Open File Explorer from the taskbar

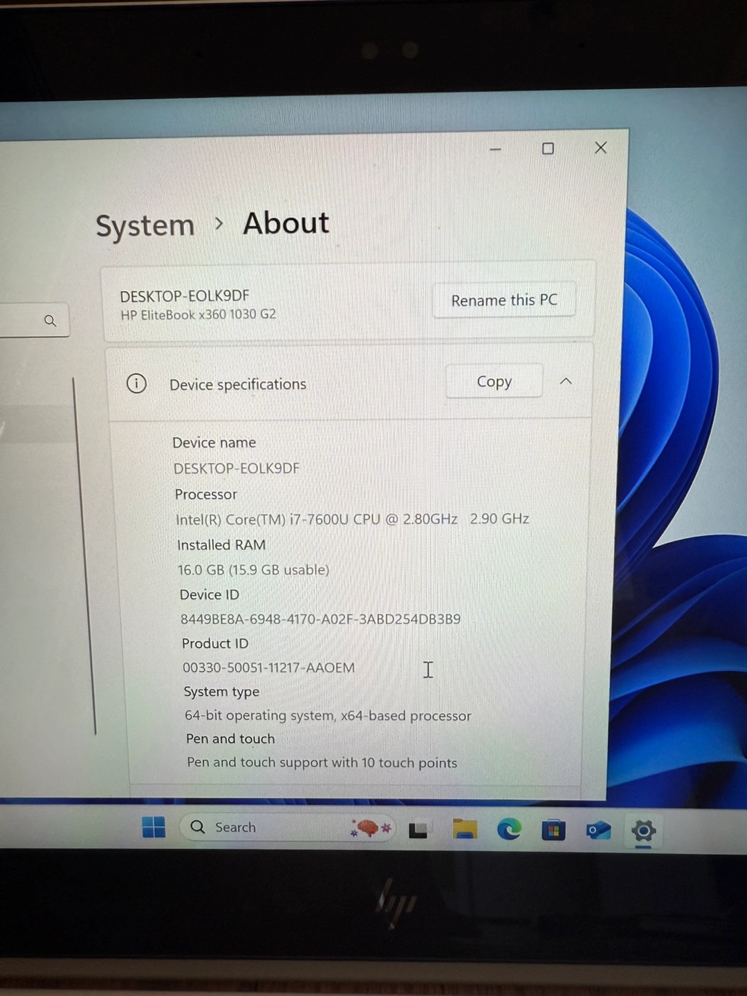465,829
